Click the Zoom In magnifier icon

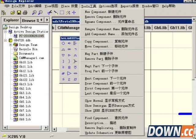pyautogui.click(x=34, y=13)
